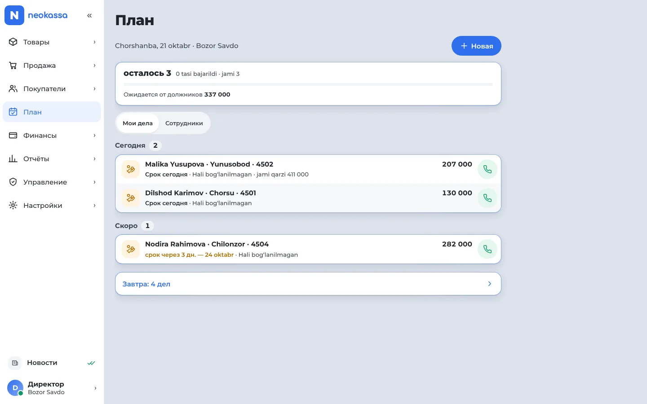Call Malika Yusupova with phone icon
The height and width of the screenshot is (404, 647).
click(487, 169)
